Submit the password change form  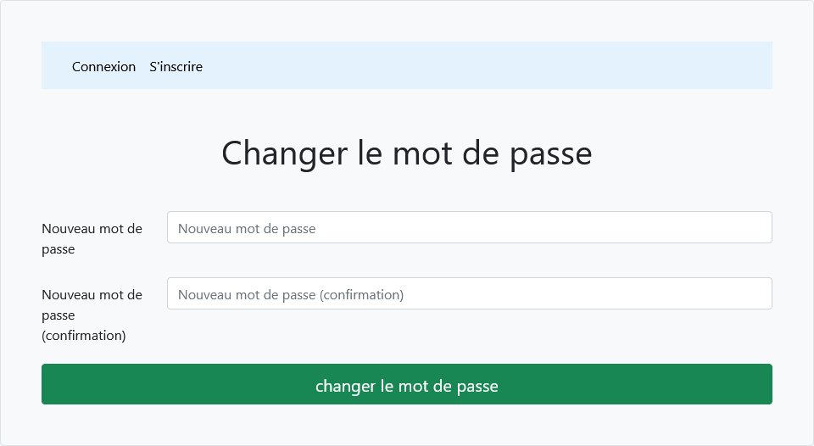pyautogui.click(x=406, y=384)
